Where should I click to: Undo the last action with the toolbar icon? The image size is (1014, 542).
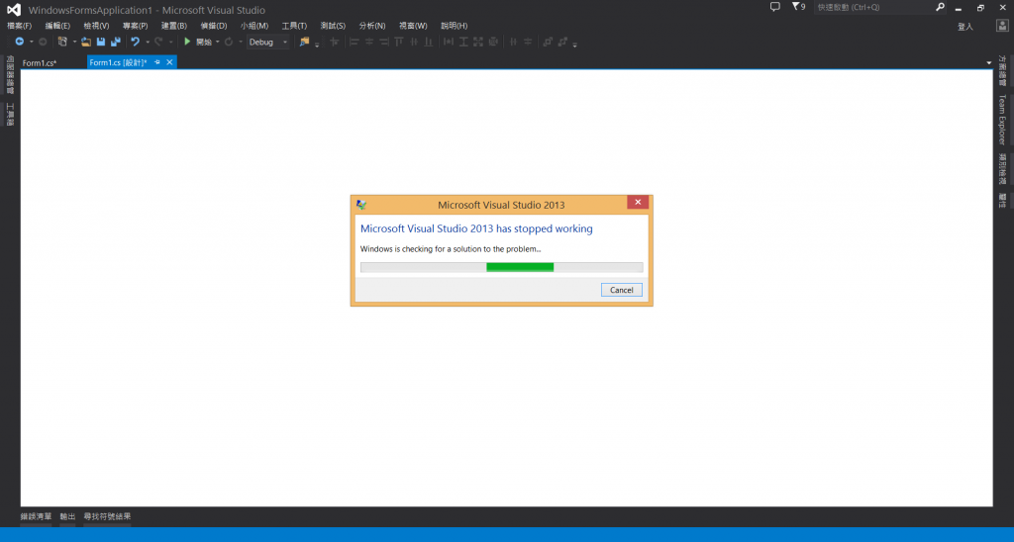[135, 42]
